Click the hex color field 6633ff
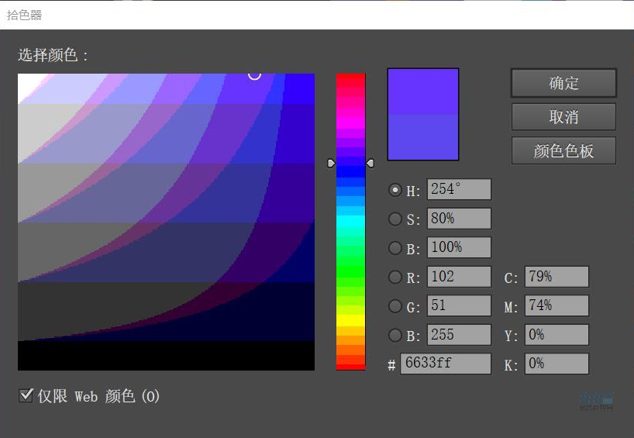The image size is (634, 438). click(446, 364)
